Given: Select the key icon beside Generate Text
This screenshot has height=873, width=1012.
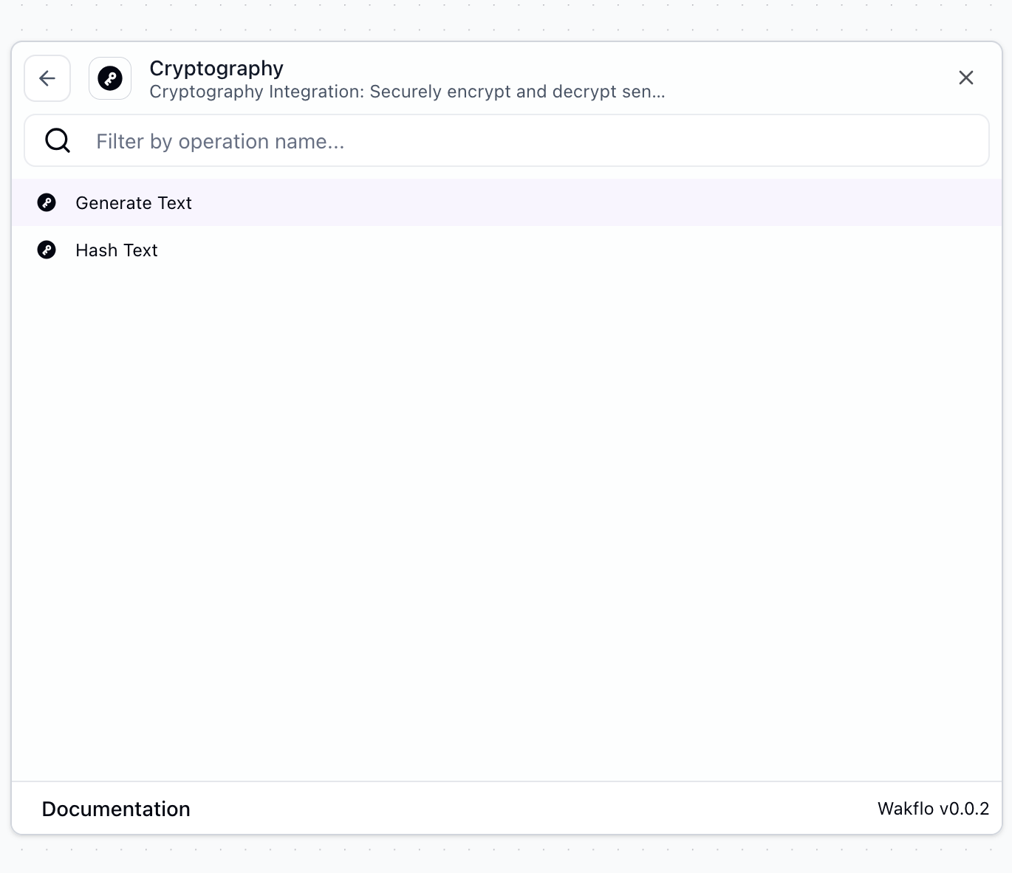Looking at the screenshot, I should [x=47, y=202].
